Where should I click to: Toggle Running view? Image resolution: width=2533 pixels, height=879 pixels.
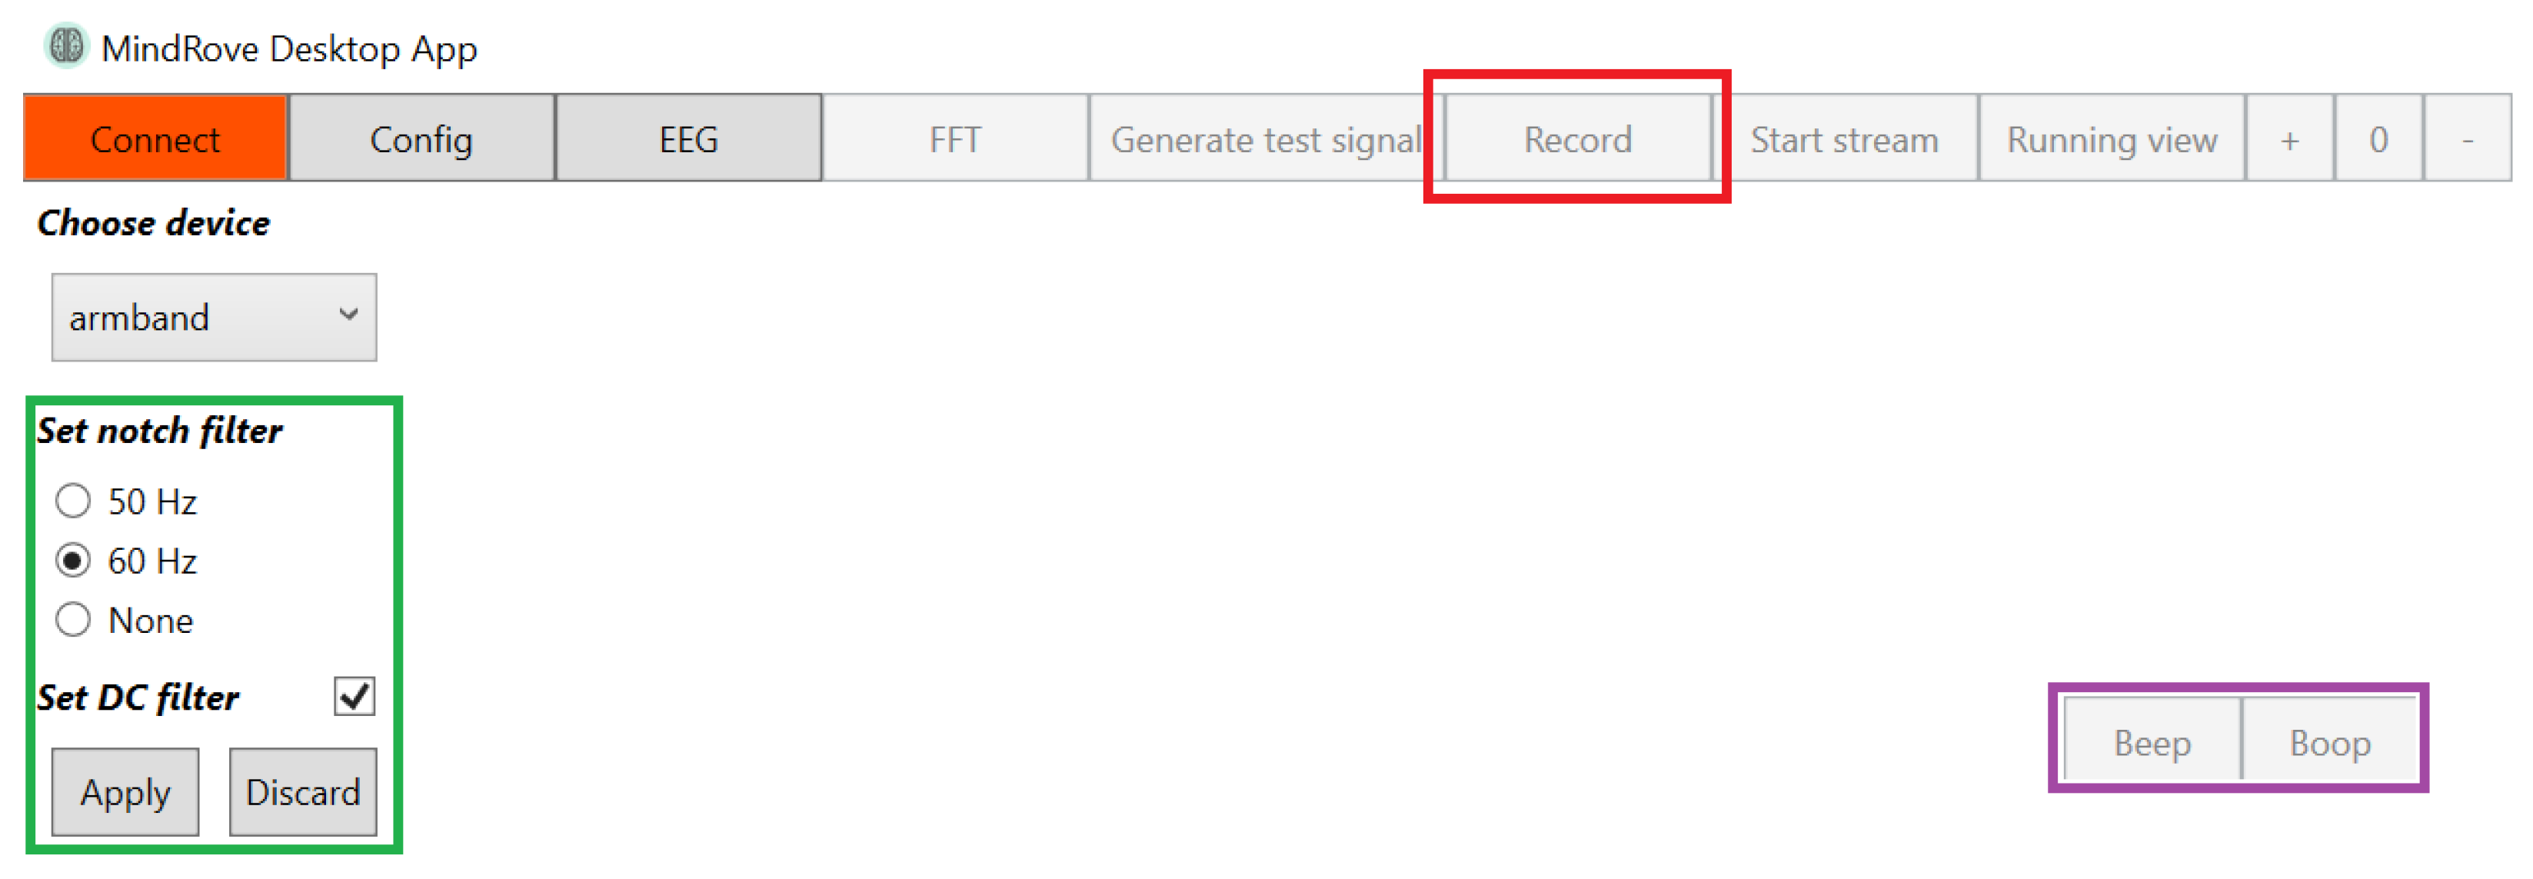pos(2111,138)
